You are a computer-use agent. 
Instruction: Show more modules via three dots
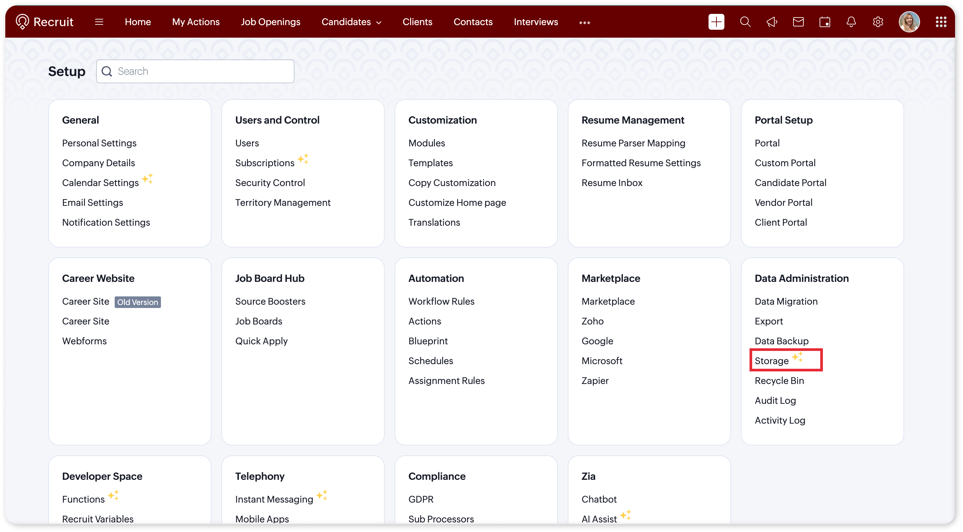coord(584,22)
